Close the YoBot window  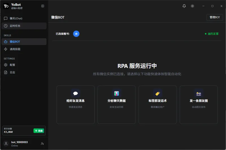(x=221, y=6)
